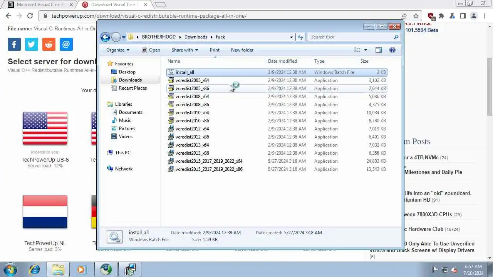Viewport: 493px width, 277px height.
Task: Open the Videos library
Action: pyautogui.click(x=126, y=137)
